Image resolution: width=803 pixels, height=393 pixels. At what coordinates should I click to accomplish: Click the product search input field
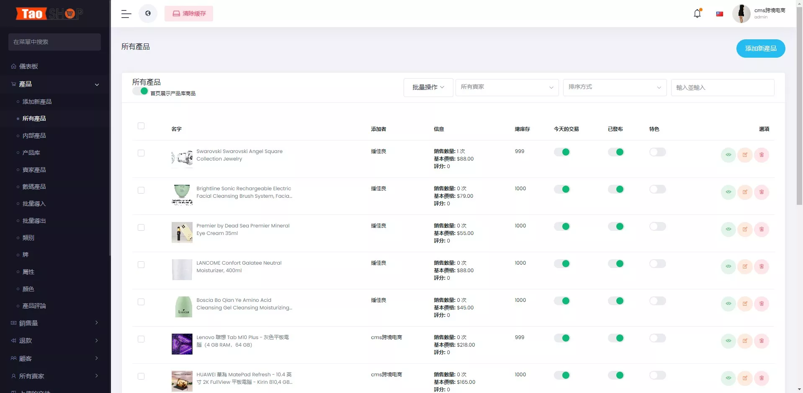pyautogui.click(x=723, y=87)
